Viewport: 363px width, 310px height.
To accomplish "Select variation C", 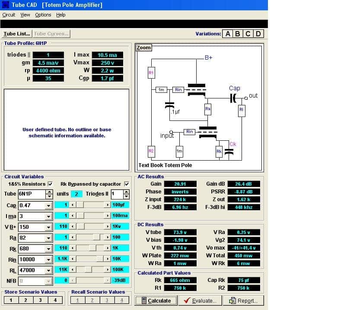I will point(248,34).
